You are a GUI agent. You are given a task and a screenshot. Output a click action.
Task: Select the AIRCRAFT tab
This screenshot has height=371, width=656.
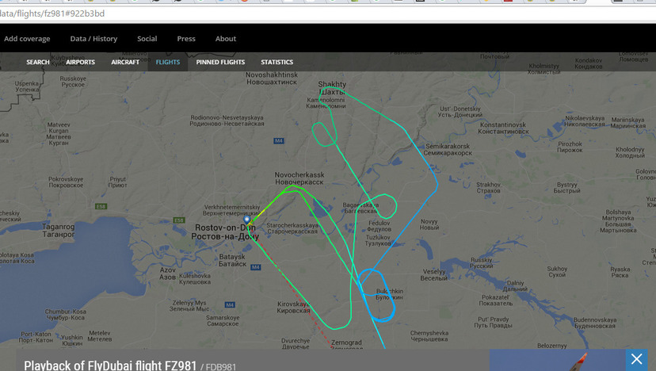125,62
